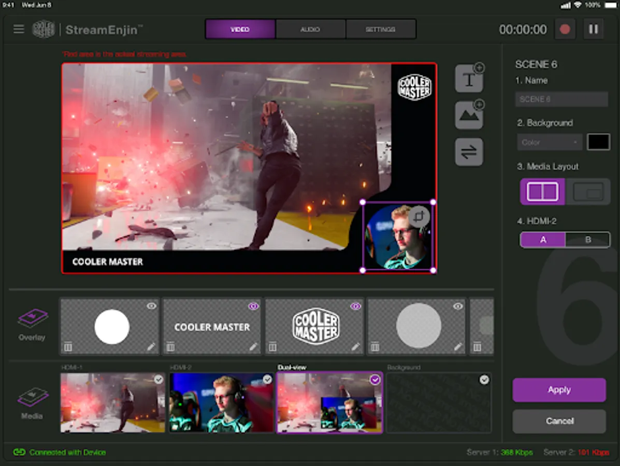This screenshot has height=466, width=620.
Task: Delete the COOLER MASTER text overlay
Action: [x=170, y=347]
